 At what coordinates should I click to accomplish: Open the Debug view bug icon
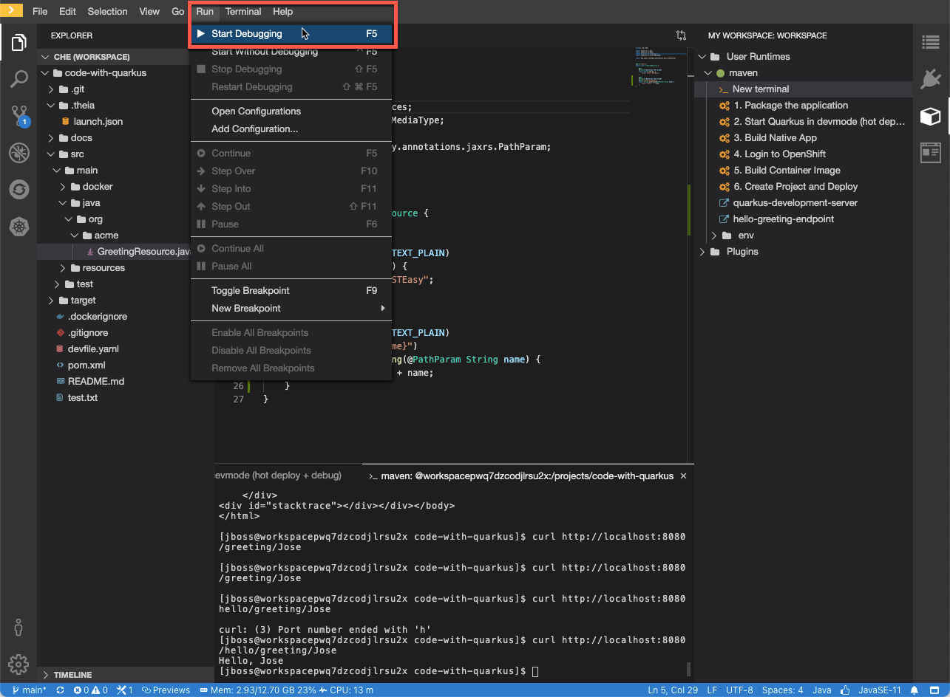point(19,153)
